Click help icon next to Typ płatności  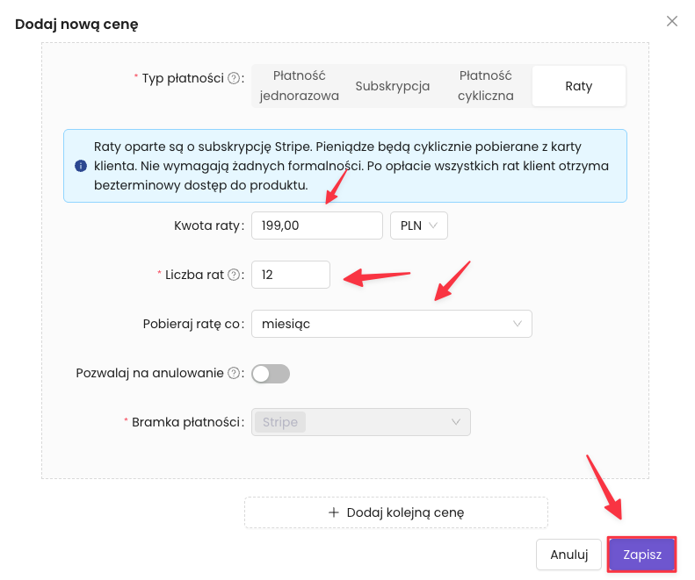pyautogui.click(x=234, y=78)
